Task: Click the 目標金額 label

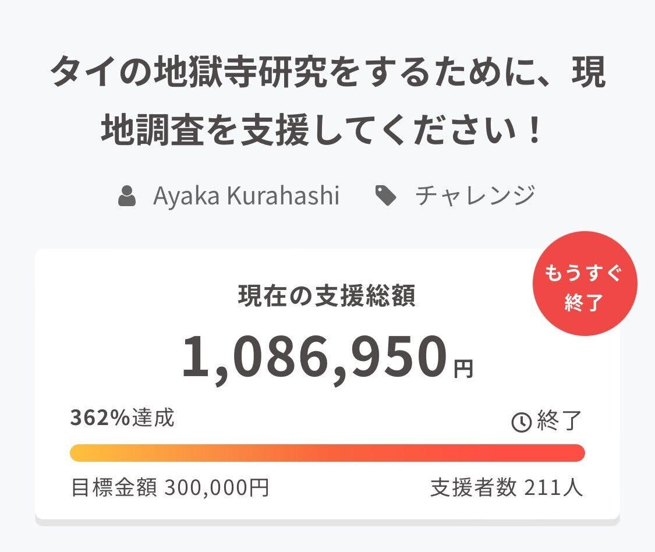Action: [x=114, y=488]
